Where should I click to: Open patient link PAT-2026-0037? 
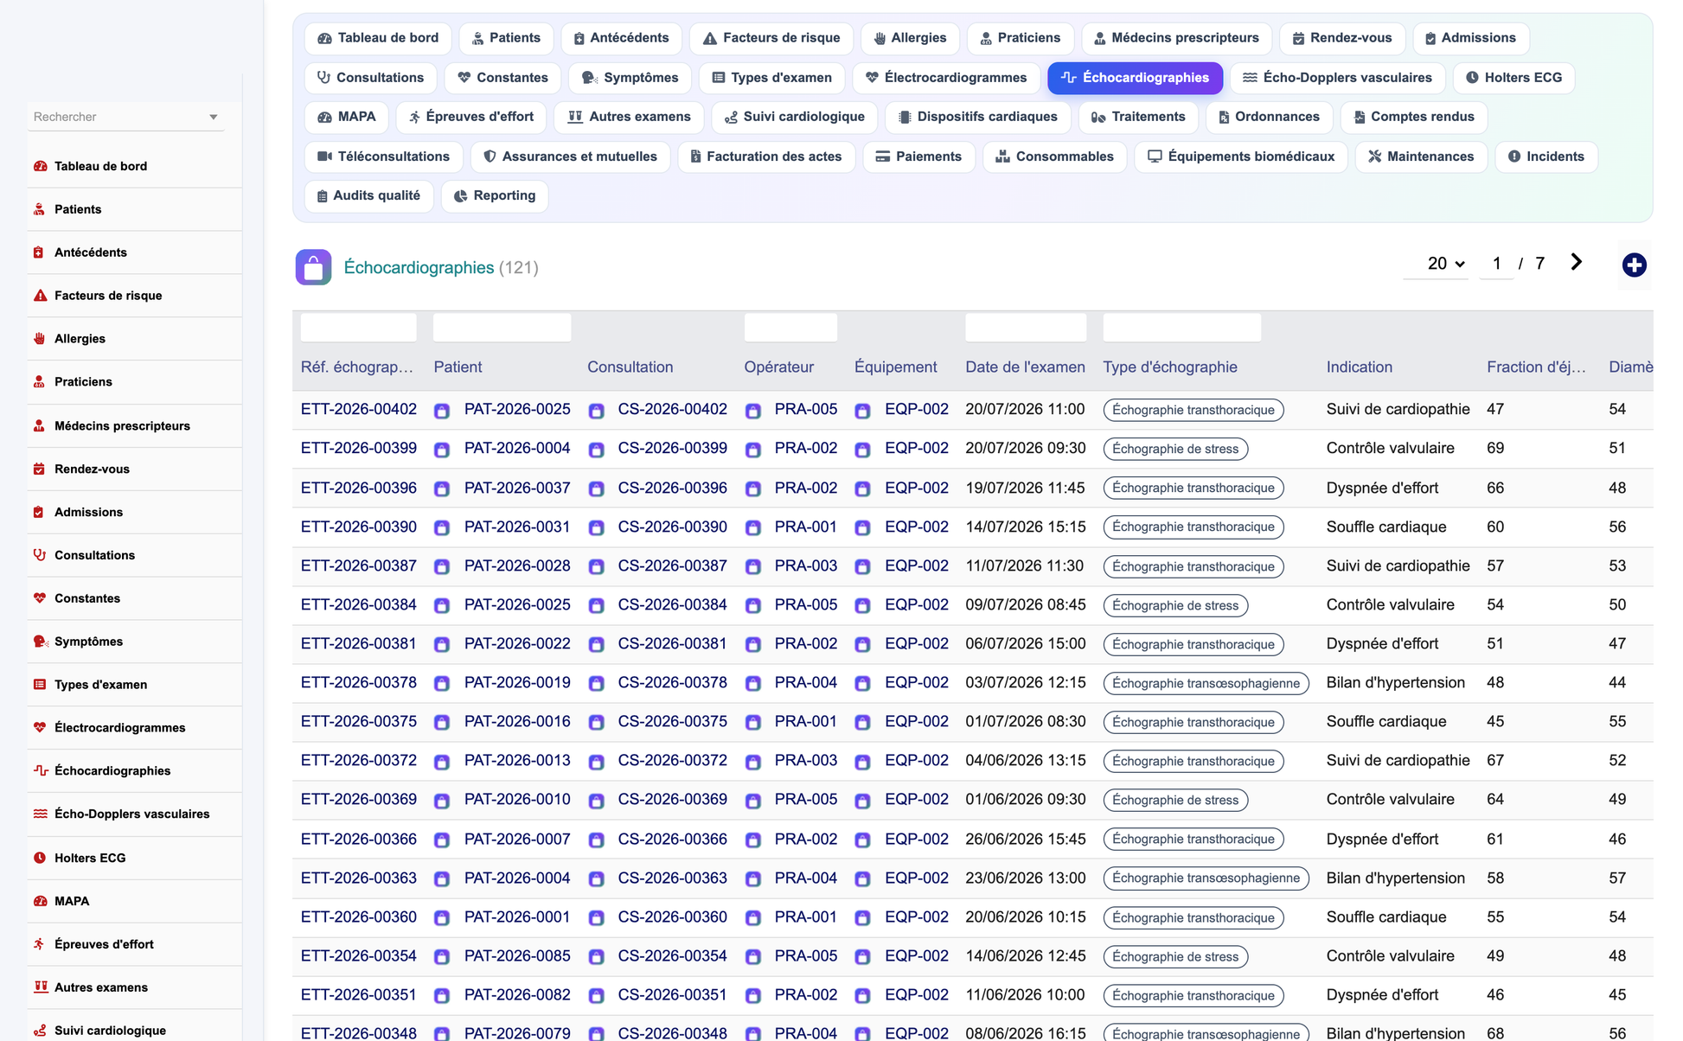(x=517, y=488)
